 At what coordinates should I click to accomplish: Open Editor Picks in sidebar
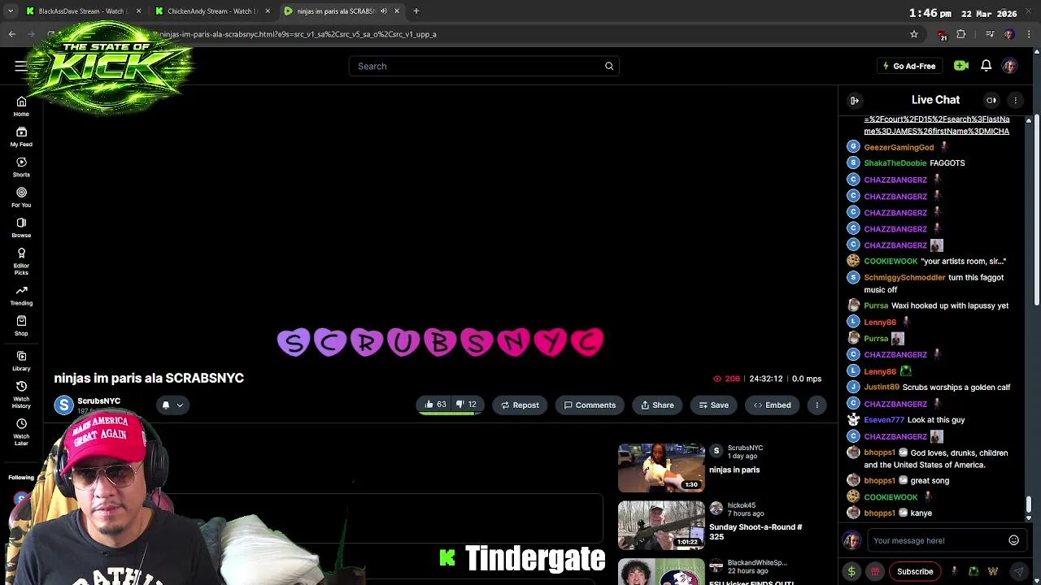coord(21,261)
